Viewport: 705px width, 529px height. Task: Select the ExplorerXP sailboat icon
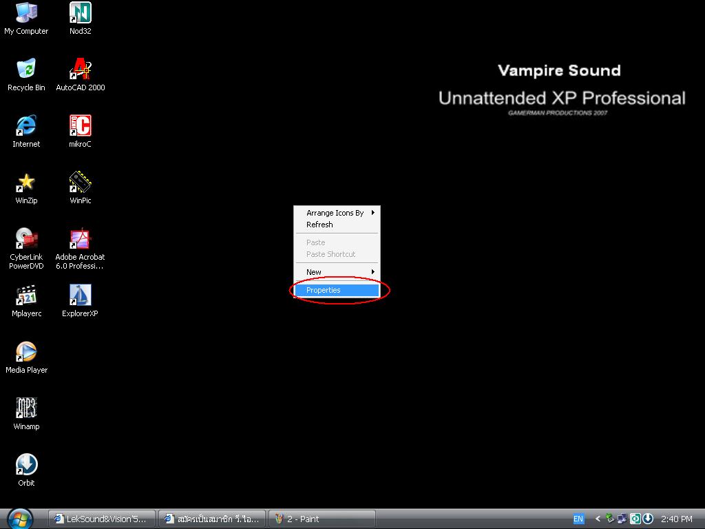click(80, 301)
